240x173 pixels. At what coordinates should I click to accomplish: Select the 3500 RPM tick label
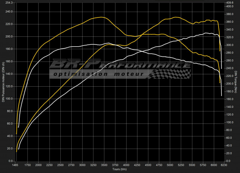click(104, 165)
